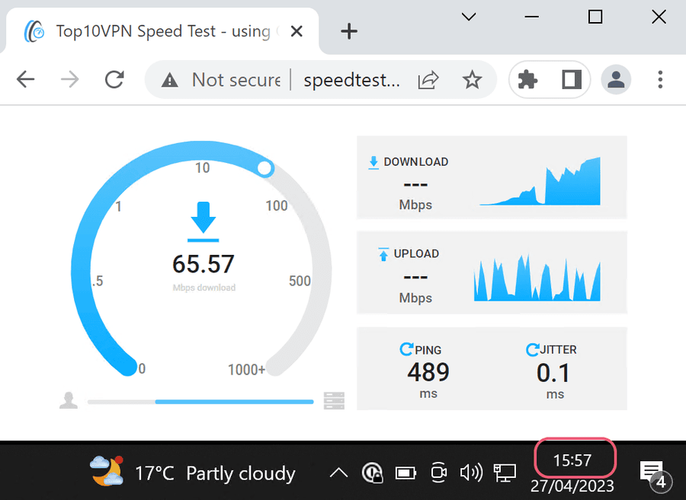Click the Not secure site warning

point(222,80)
